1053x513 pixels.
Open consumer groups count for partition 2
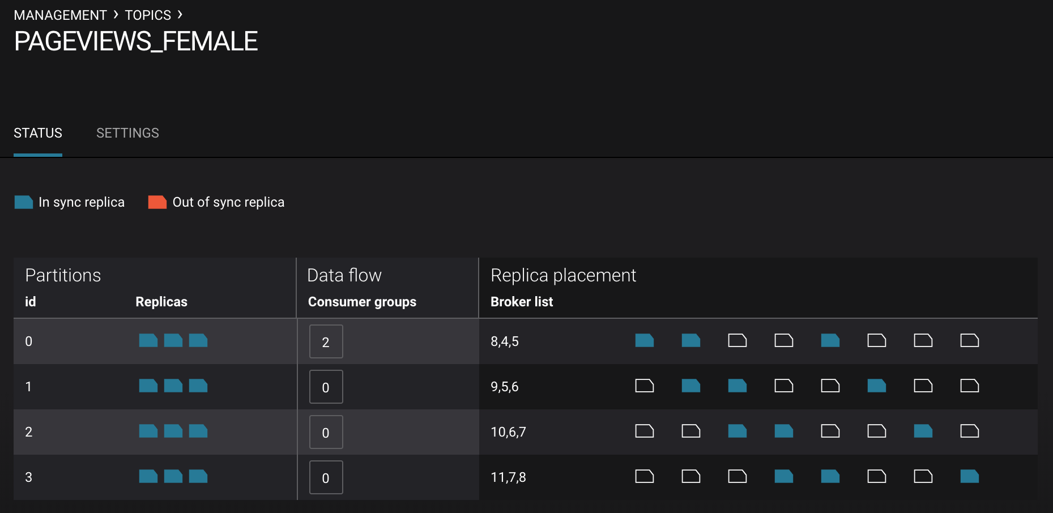pyautogui.click(x=326, y=432)
